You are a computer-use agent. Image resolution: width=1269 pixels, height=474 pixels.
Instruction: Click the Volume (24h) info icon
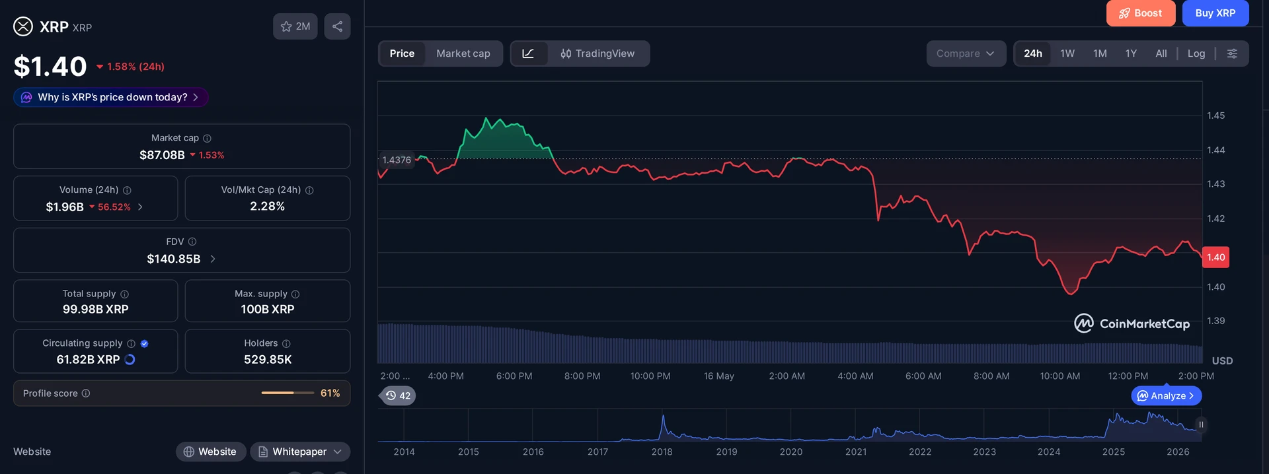[x=127, y=190]
